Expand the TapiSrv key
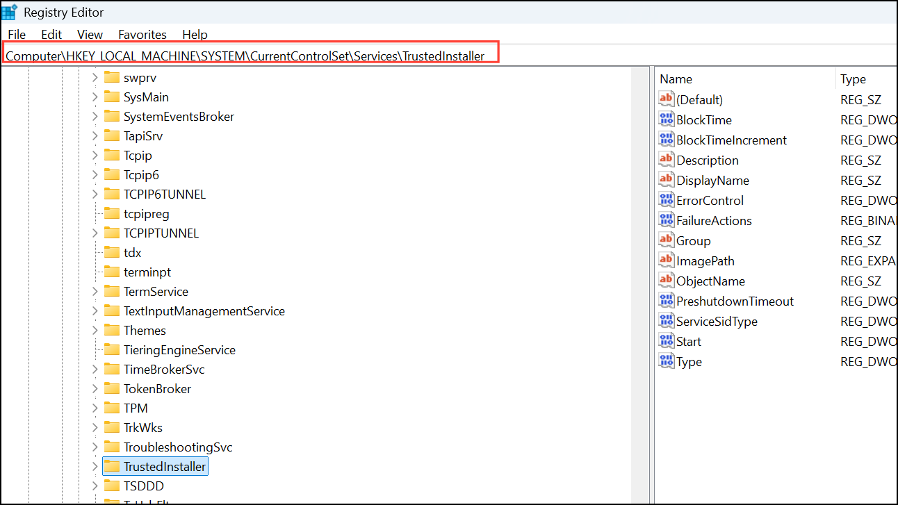This screenshot has height=505, width=898. tap(95, 136)
